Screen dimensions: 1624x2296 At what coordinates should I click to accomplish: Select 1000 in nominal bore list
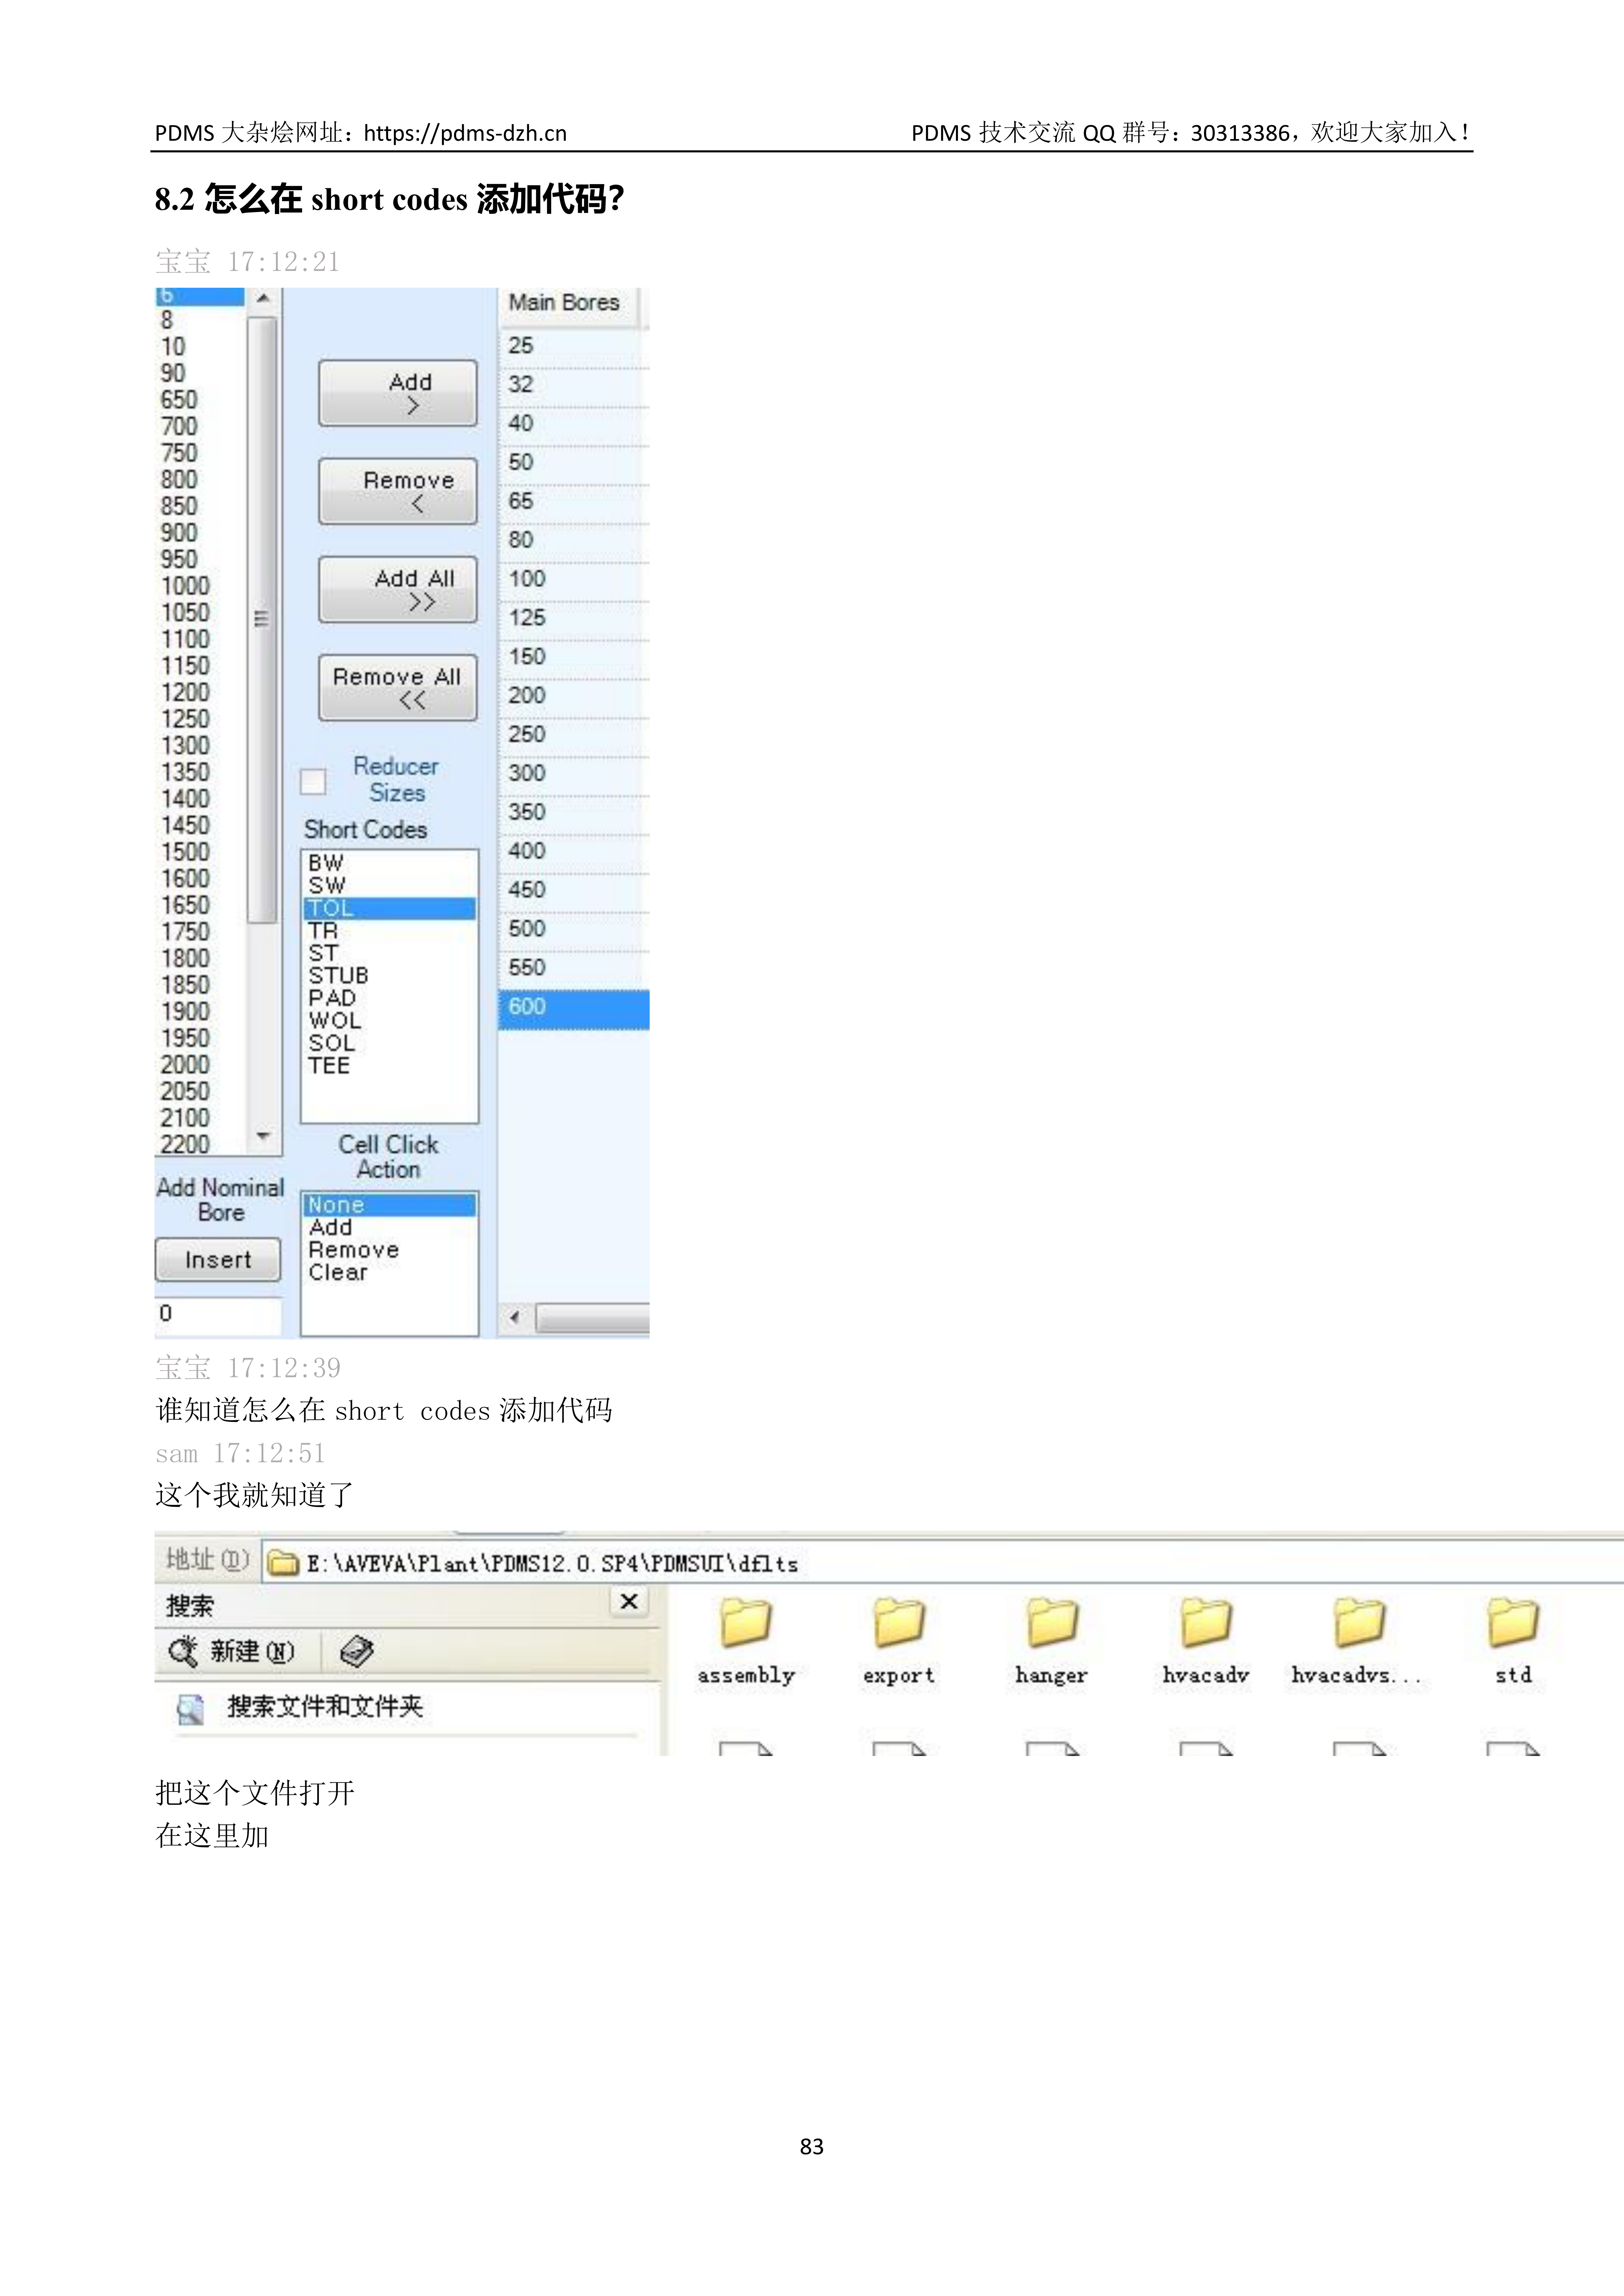(200, 586)
